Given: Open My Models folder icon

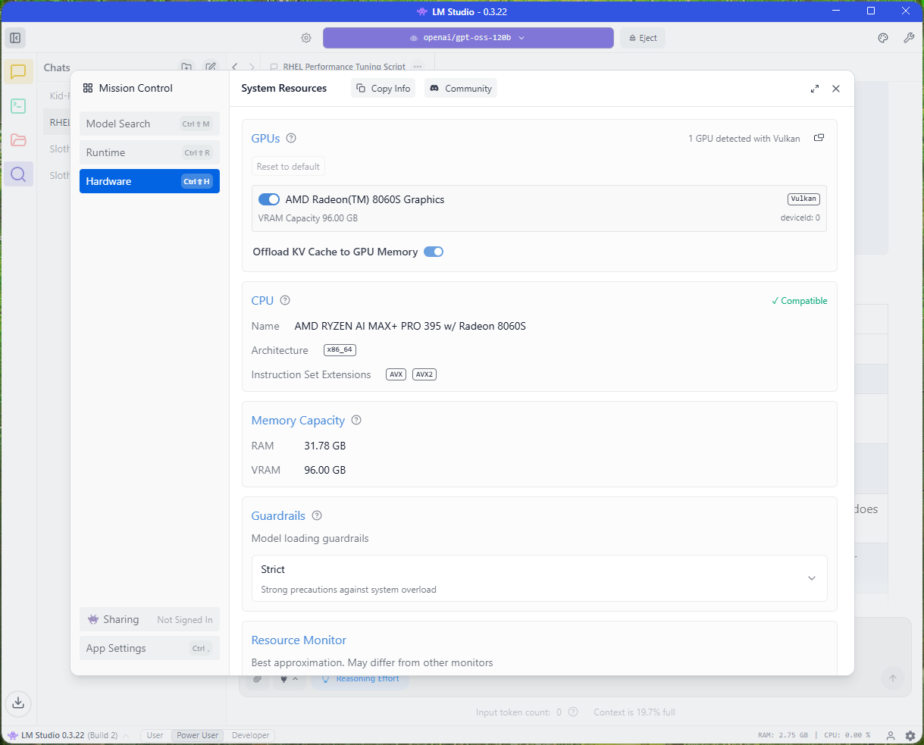Looking at the screenshot, I should click(18, 140).
